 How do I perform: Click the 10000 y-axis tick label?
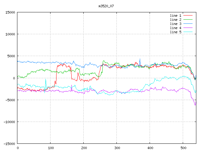pyautogui.click(x=10, y=34)
